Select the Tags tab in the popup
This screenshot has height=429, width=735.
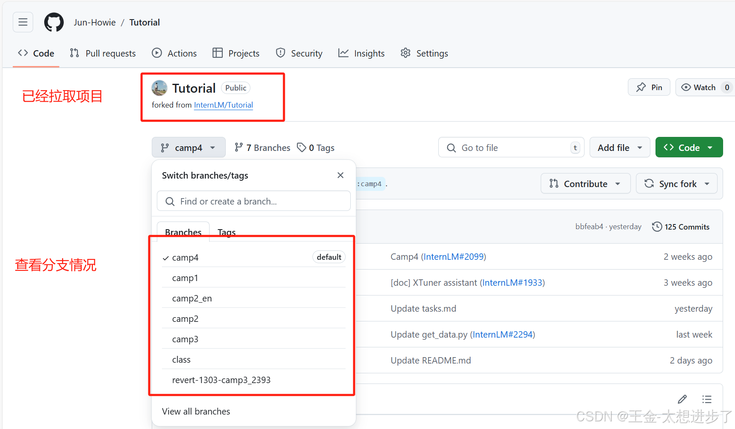point(227,232)
